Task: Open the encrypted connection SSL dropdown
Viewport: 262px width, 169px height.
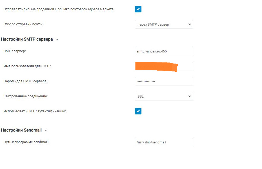Action: 164,96
